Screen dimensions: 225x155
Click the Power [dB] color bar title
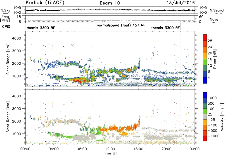tap(215, 59)
